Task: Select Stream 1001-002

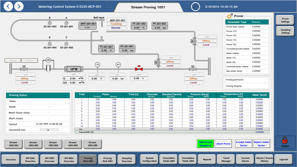Action: pos(33,144)
